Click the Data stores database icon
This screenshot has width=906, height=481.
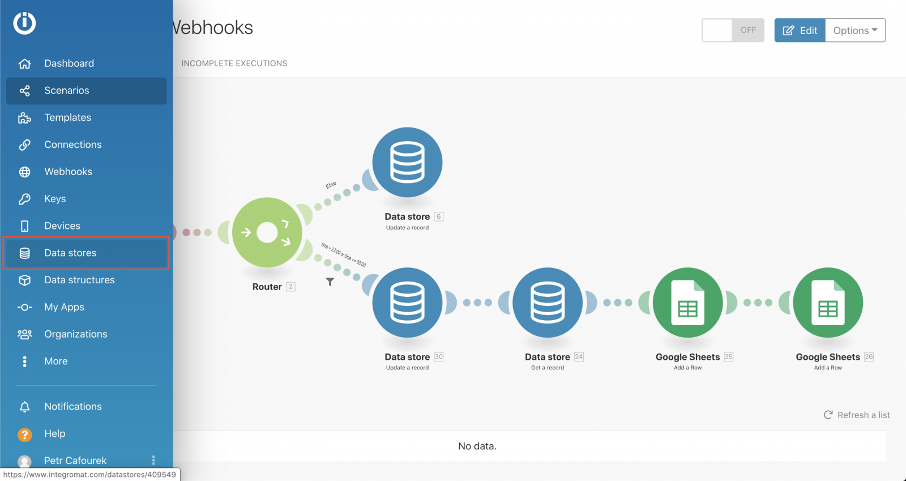pyautogui.click(x=24, y=253)
